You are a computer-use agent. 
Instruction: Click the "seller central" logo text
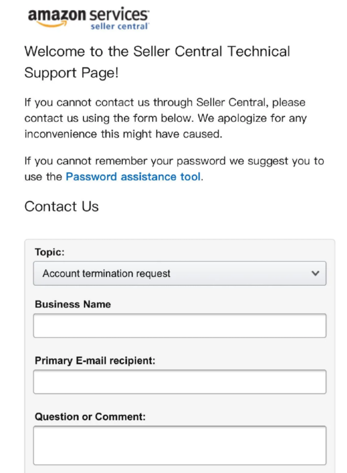[x=119, y=27]
